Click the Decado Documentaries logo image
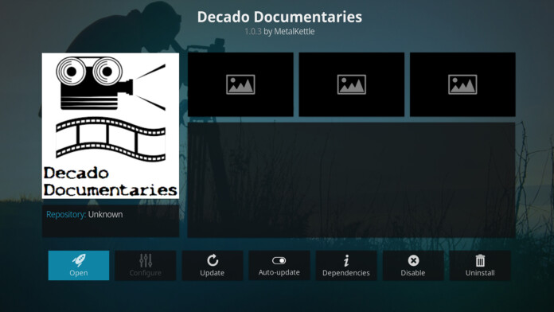 pyautogui.click(x=111, y=126)
